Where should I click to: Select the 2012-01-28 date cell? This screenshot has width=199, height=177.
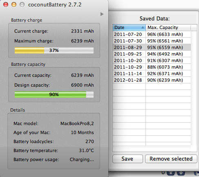click(x=129, y=80)
